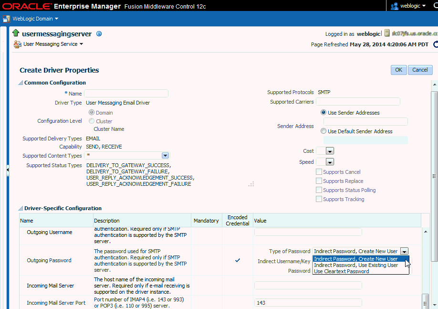Select Use Cleartext Password option
This screenshot has width=438, height=309.
pos(361,271)
